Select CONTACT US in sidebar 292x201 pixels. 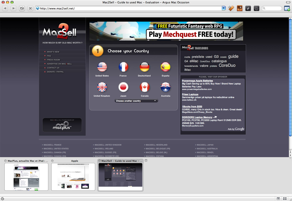[53, 68]
